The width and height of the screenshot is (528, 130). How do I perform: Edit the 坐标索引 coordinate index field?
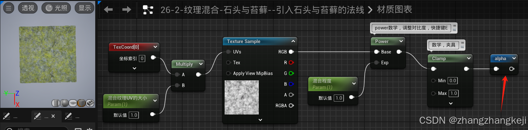(142, 59)
